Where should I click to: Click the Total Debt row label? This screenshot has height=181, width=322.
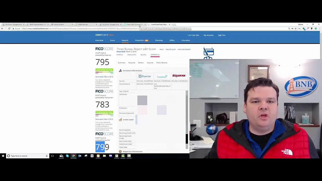tap(123, 147)
